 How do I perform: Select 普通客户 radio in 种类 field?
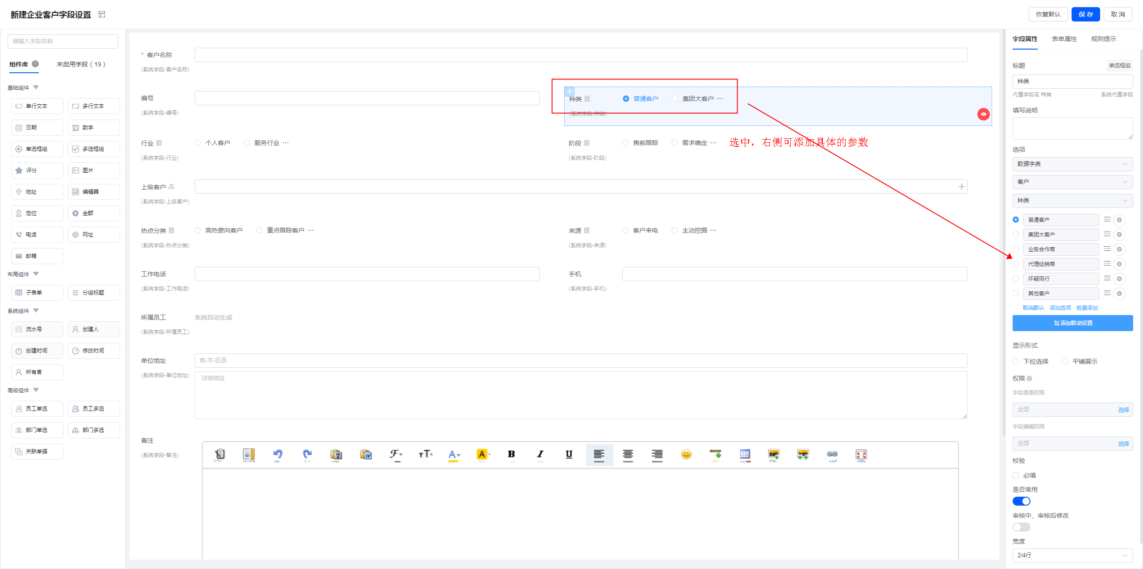pos(626,99)
